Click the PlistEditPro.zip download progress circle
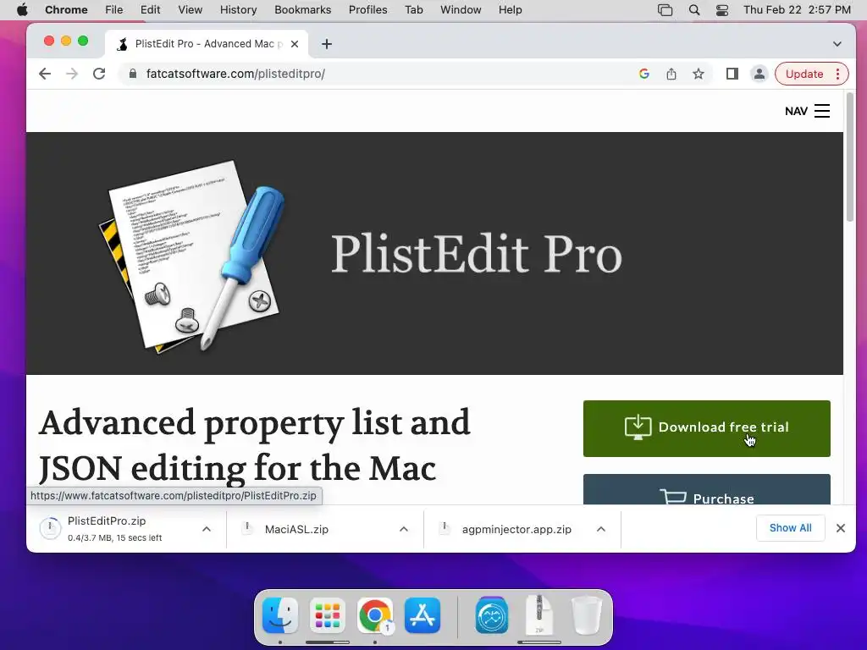This screenshot has width=867, height=650. point(50,528)
